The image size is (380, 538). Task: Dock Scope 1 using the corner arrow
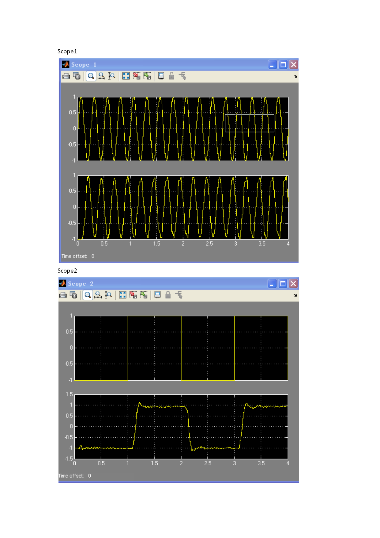(295, 76)
